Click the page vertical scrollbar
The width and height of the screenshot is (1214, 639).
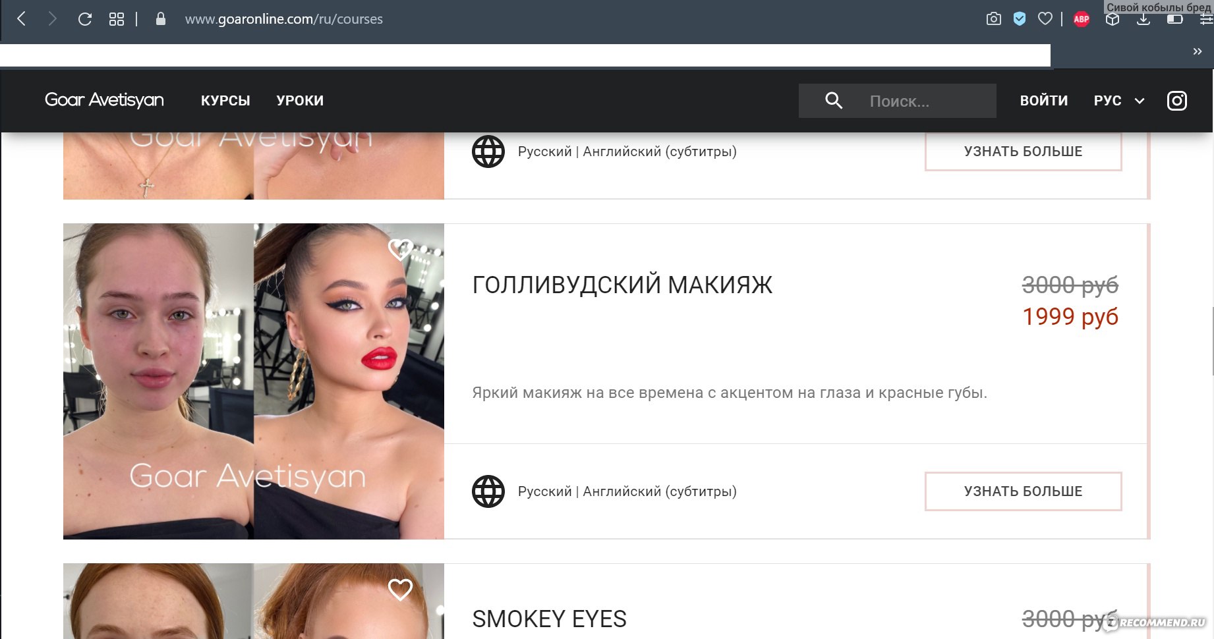[x=1211, y=341]
